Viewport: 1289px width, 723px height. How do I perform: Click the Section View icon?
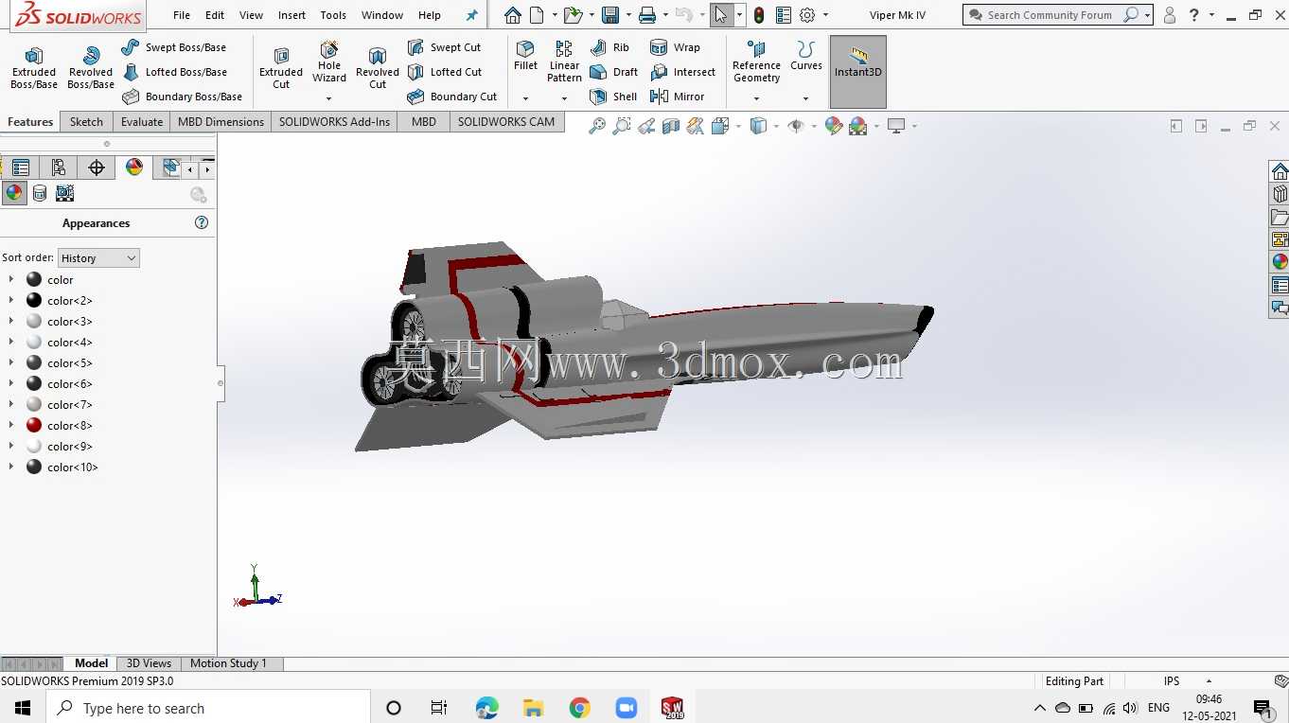coord(671,126)
